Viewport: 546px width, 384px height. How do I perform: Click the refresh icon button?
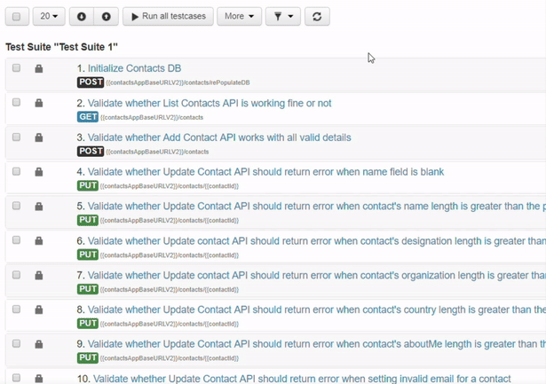tap(317, 17)
